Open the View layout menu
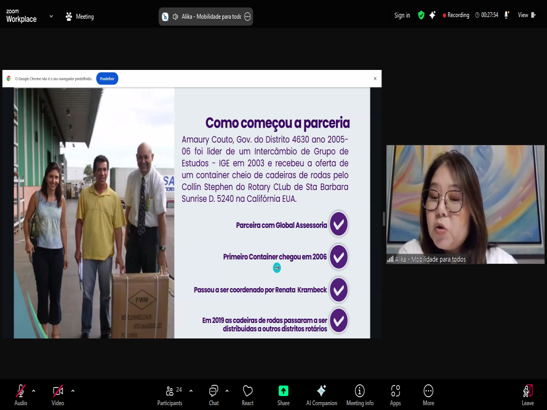Image resolution: width=547 pixels, height=410 pixels. 526,15
